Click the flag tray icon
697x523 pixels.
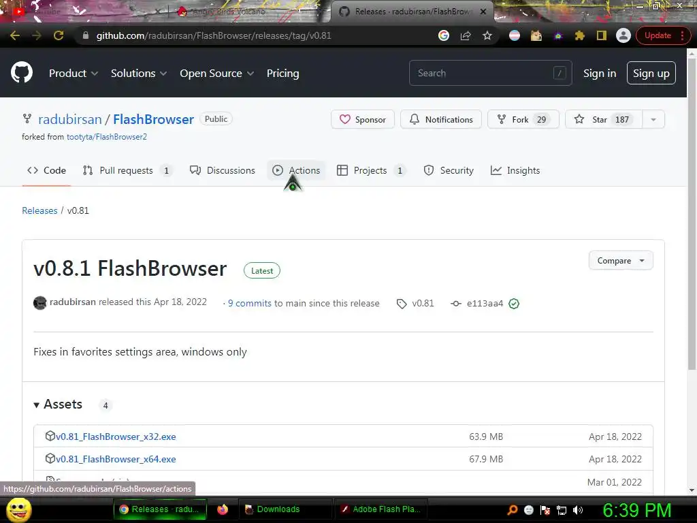coord(545,510)
